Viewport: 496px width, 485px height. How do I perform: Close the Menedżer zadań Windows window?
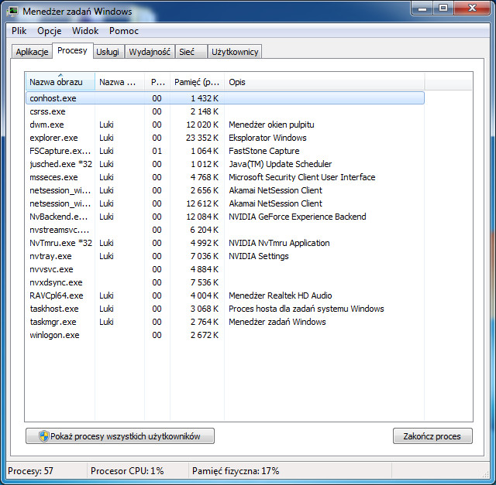tap(472, 9)
